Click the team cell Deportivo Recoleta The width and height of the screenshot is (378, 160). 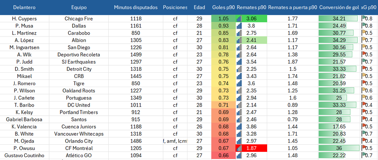pos(79,55)
